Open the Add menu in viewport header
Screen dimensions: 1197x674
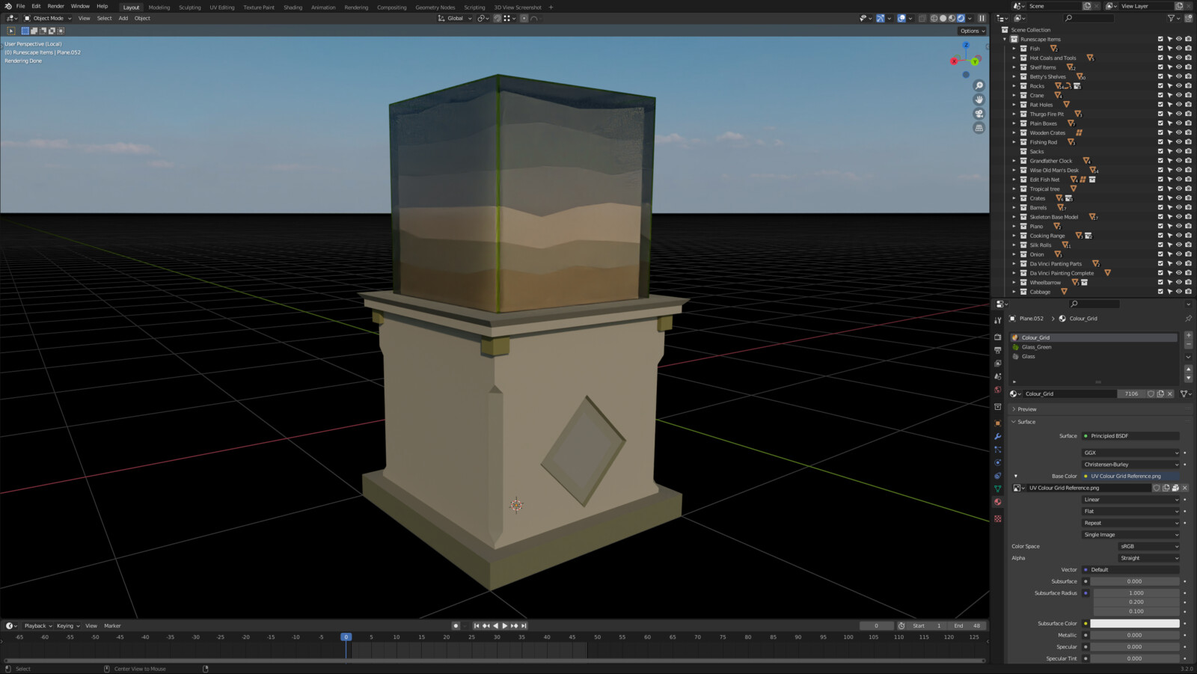point(123,19)
